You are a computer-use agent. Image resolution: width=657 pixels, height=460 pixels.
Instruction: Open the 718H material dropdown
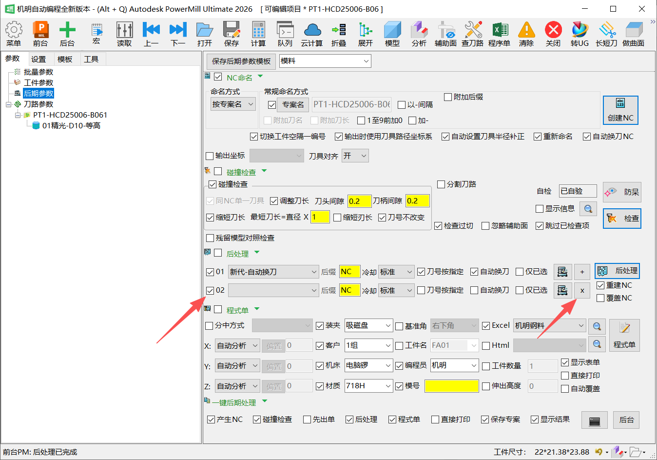pos(368,386)
